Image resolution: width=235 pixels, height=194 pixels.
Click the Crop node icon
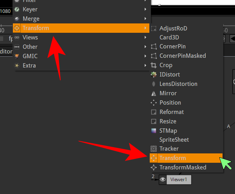tap(154, 65)
